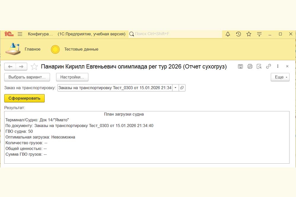296x197 pixels.
Task: Navigate back with left arrow
Action: (10, 67)
